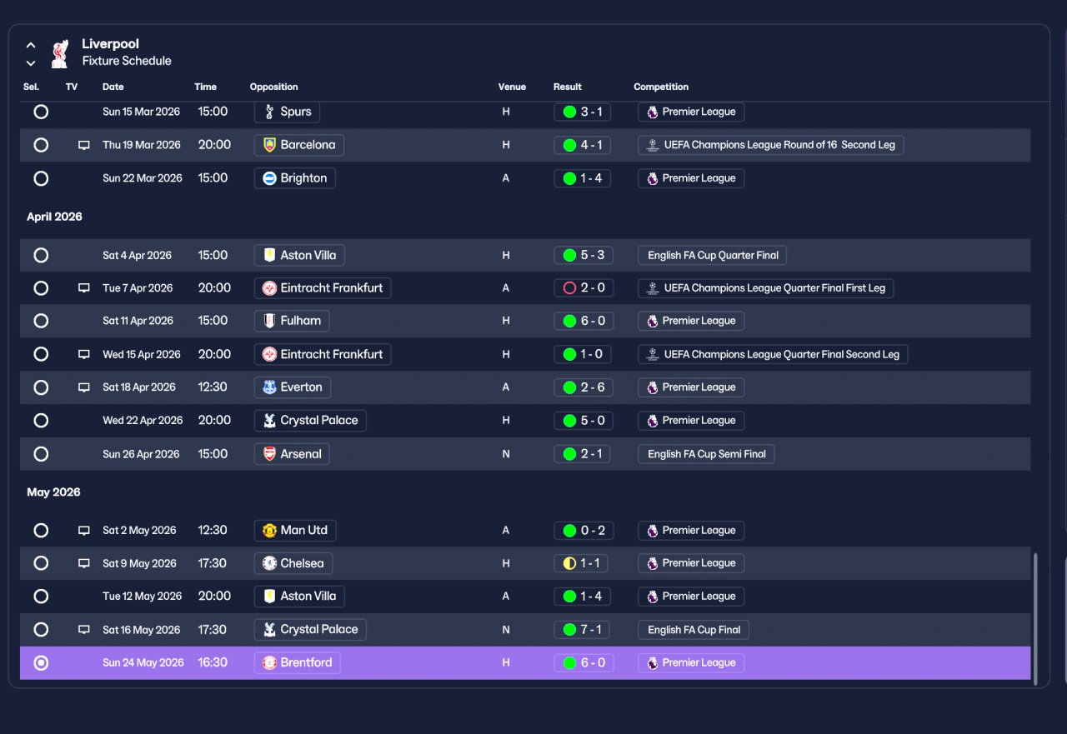Click TV icon on Man Utd row
1067x734 pixels.
(84, 530)
